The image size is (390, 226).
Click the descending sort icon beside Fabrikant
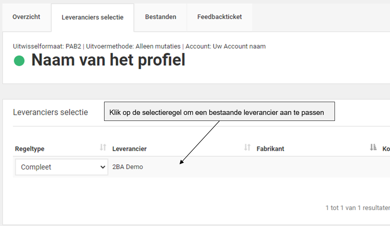pyautogui.click(x=247, y=148)
